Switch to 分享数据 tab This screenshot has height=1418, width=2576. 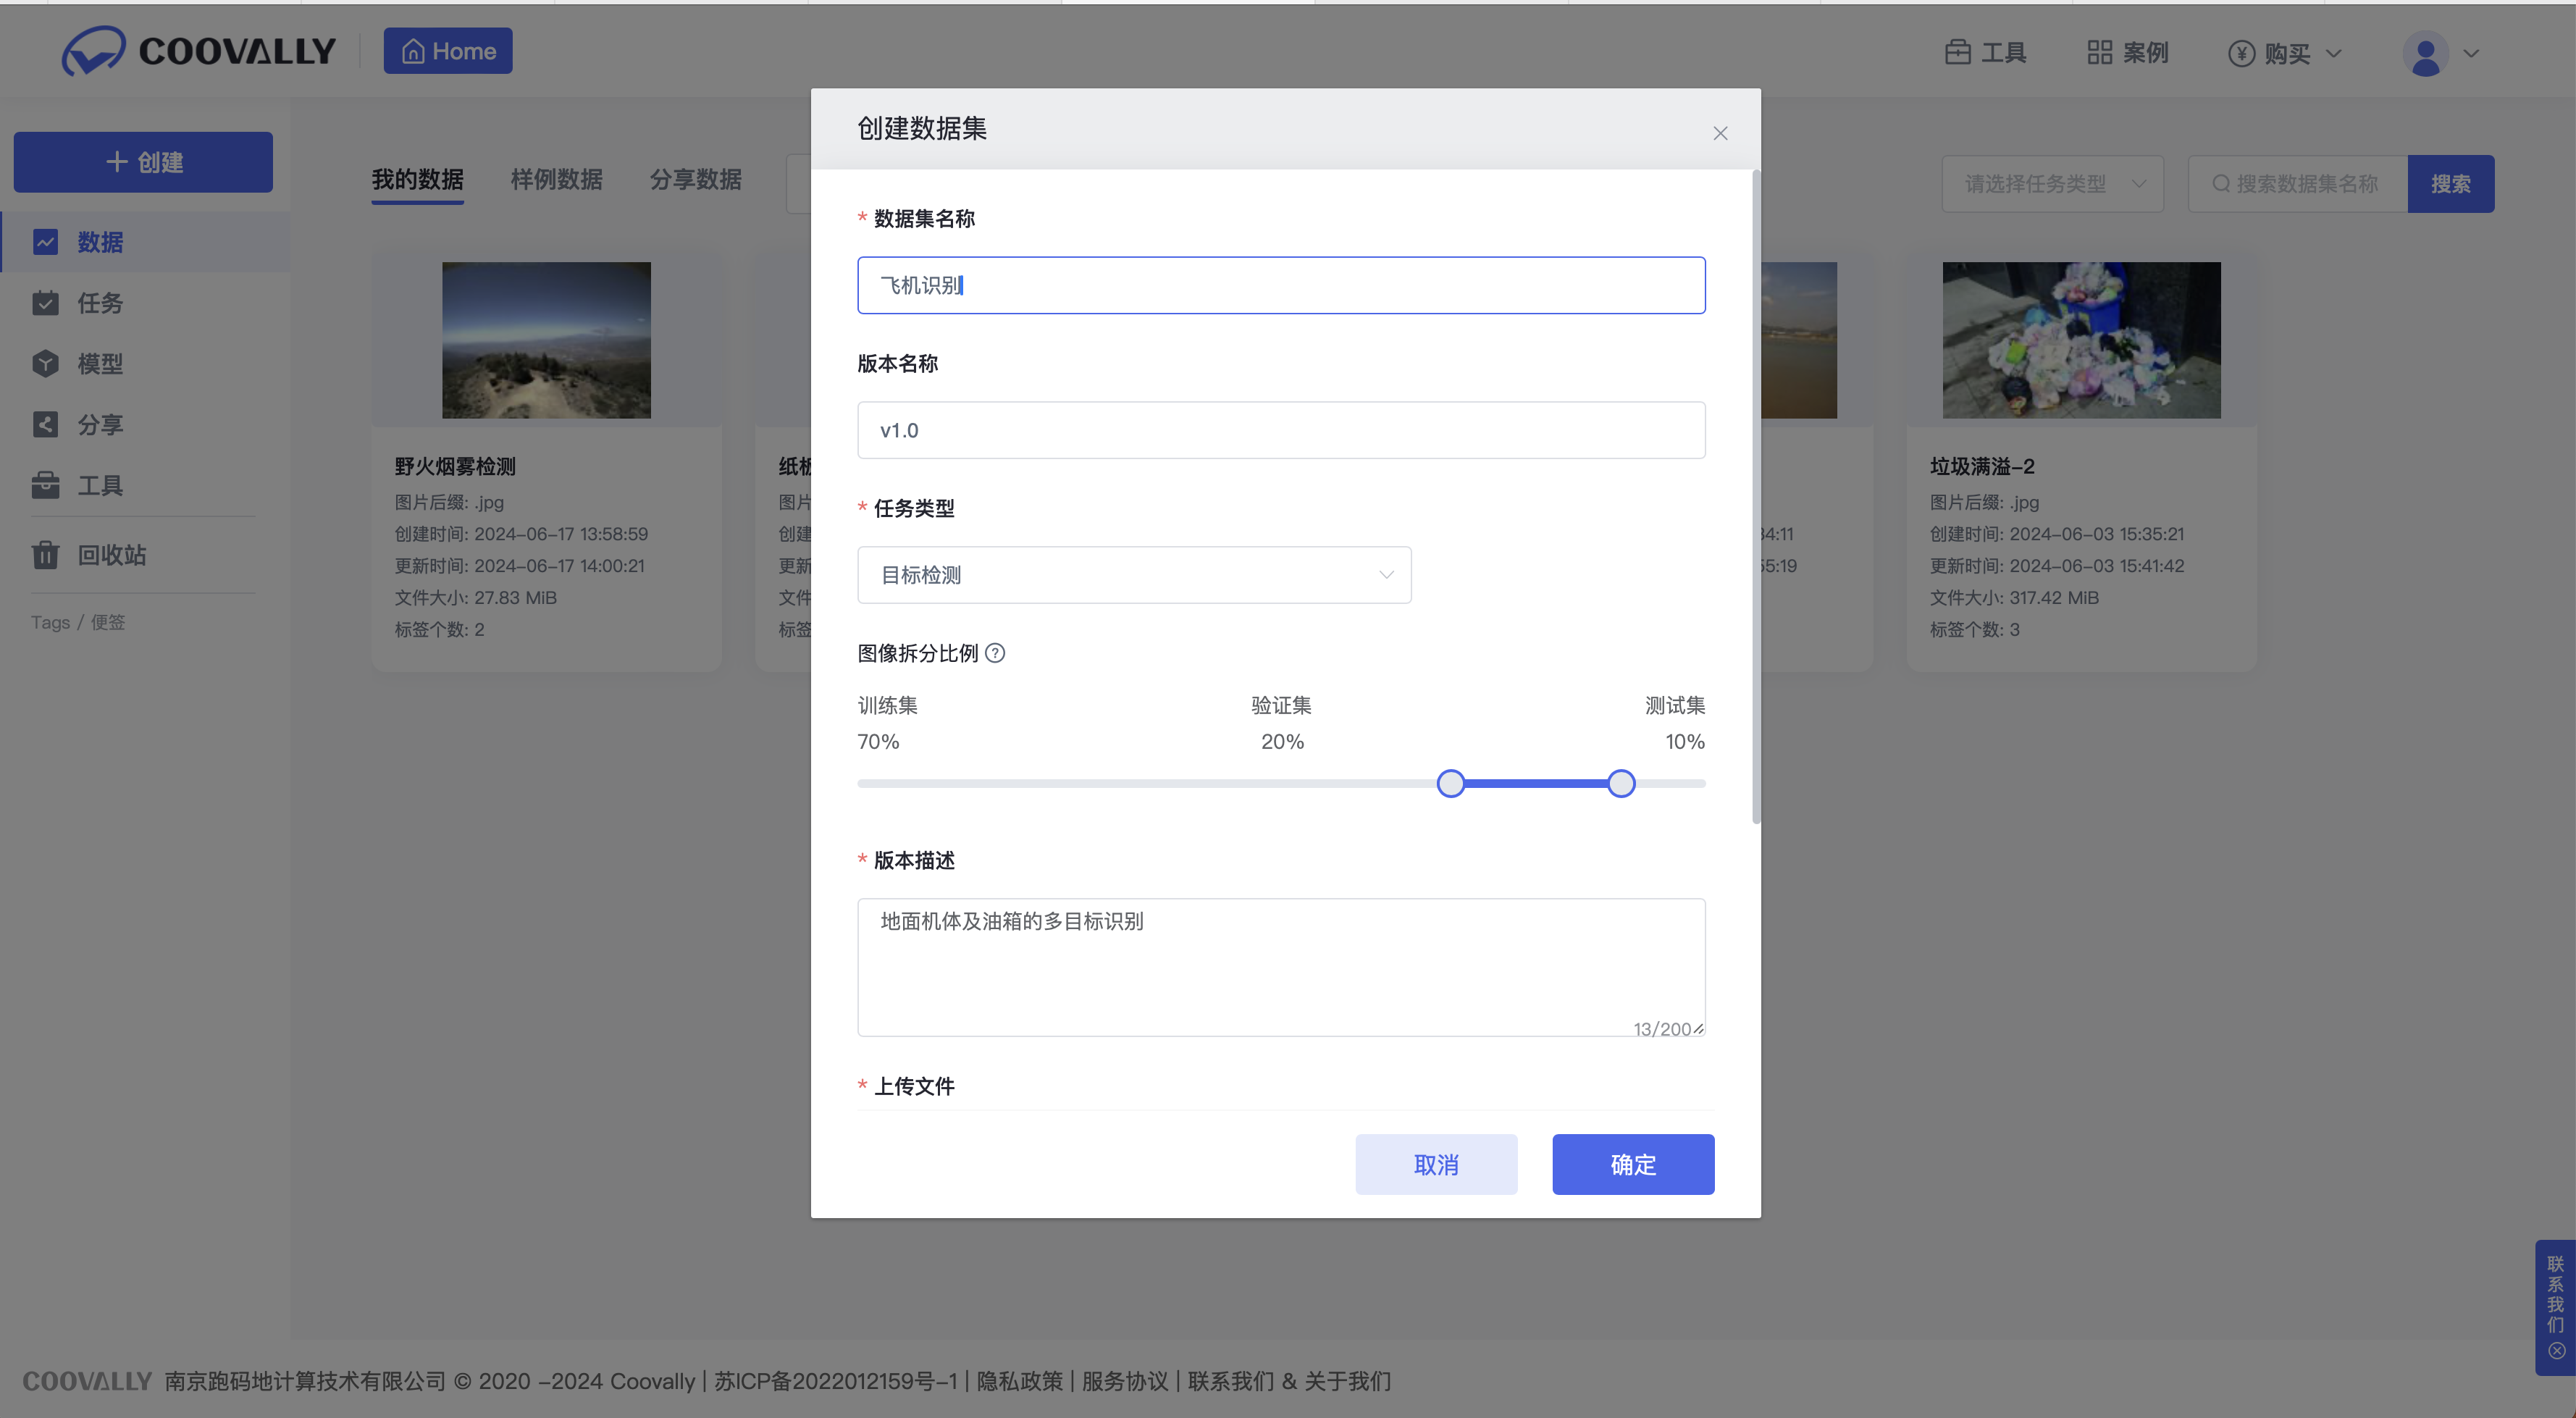695,180
